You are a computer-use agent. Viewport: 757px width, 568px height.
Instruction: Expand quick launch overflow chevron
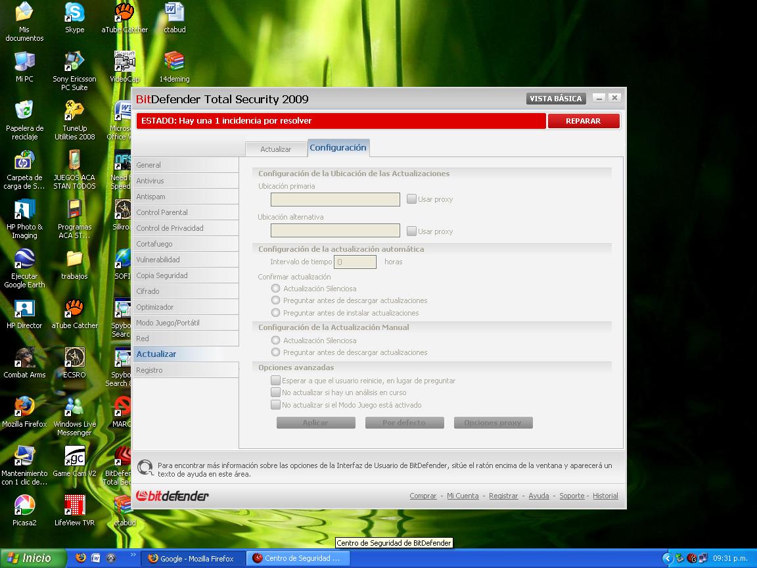[133, 556]
